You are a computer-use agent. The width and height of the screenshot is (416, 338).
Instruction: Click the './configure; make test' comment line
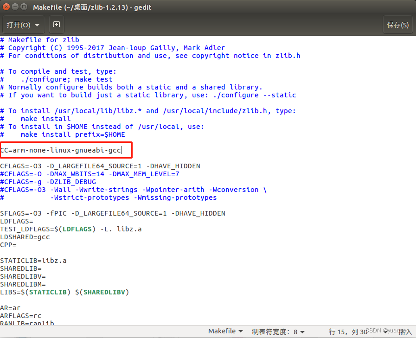point(56,79)
